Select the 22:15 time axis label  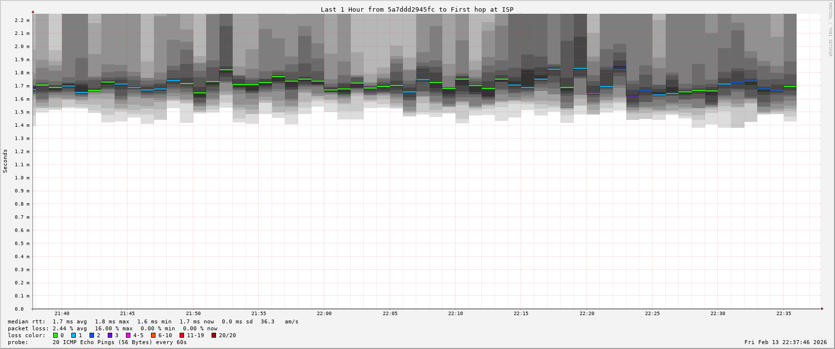(521, 314)
